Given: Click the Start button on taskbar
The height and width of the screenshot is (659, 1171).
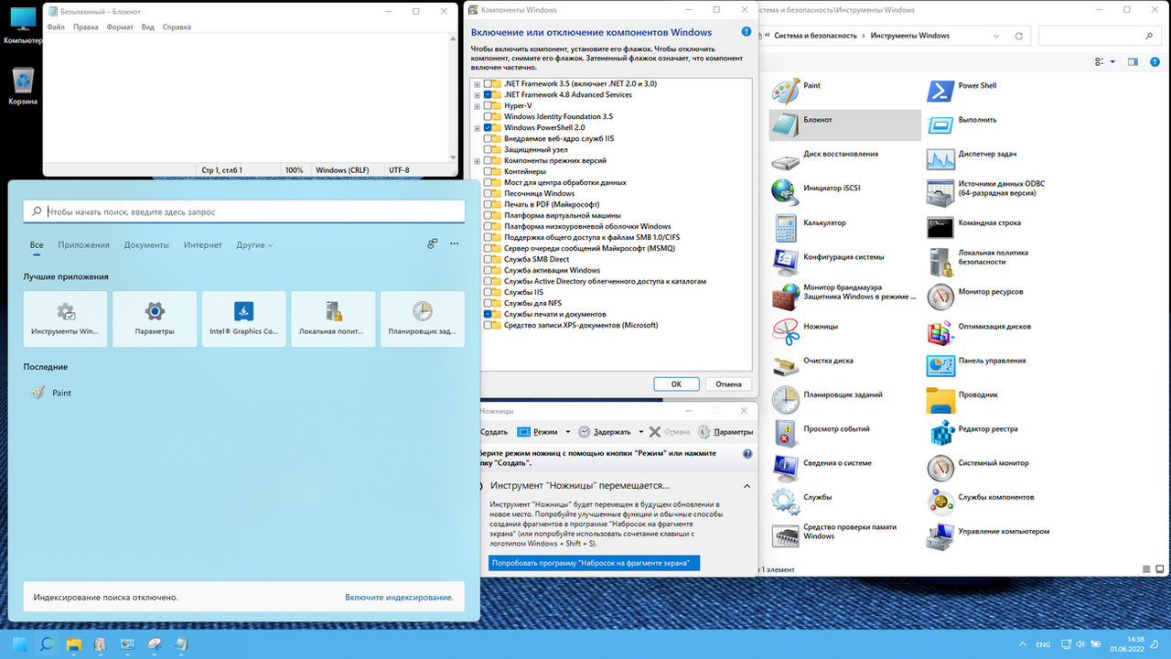Looking at the screenshot, I should coord(20,643).
